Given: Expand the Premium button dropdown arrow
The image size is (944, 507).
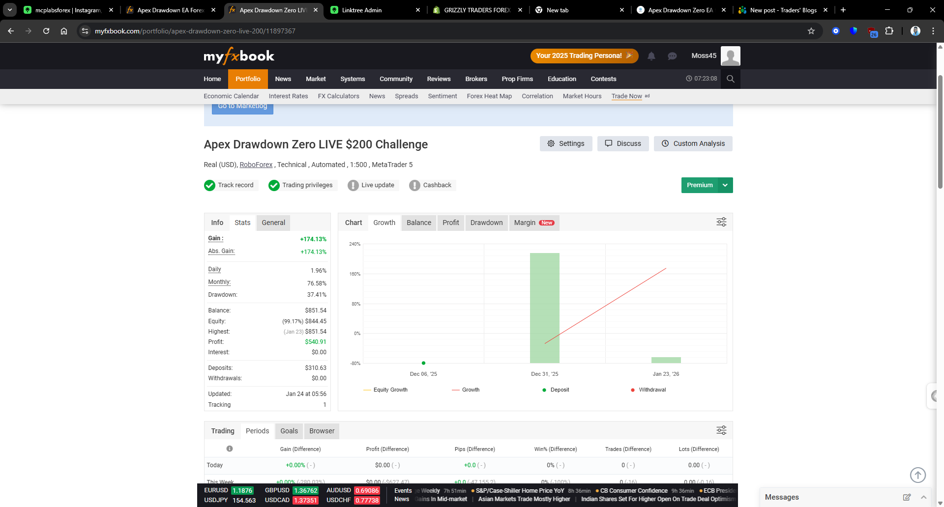Looking at the screenshot, I should click(725, 185).
